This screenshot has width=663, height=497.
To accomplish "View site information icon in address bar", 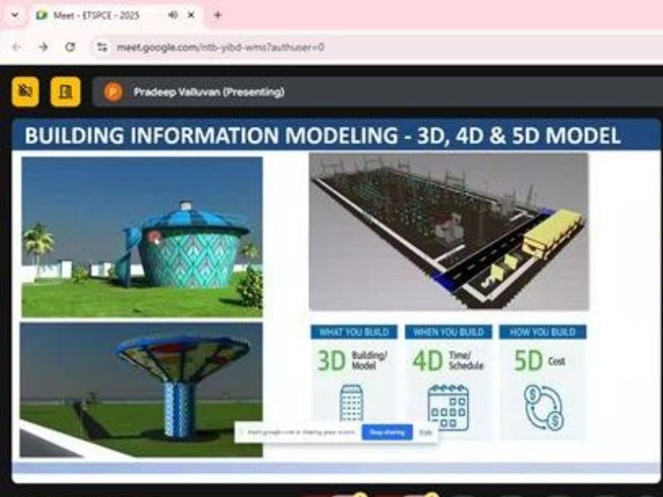I will coord(102,47).
